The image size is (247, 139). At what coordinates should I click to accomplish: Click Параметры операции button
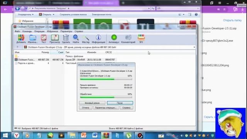(x=106, y=108)
